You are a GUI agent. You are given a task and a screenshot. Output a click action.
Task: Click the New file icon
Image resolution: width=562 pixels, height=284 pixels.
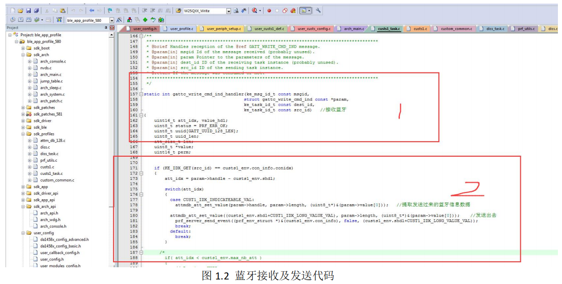(12, 10)
